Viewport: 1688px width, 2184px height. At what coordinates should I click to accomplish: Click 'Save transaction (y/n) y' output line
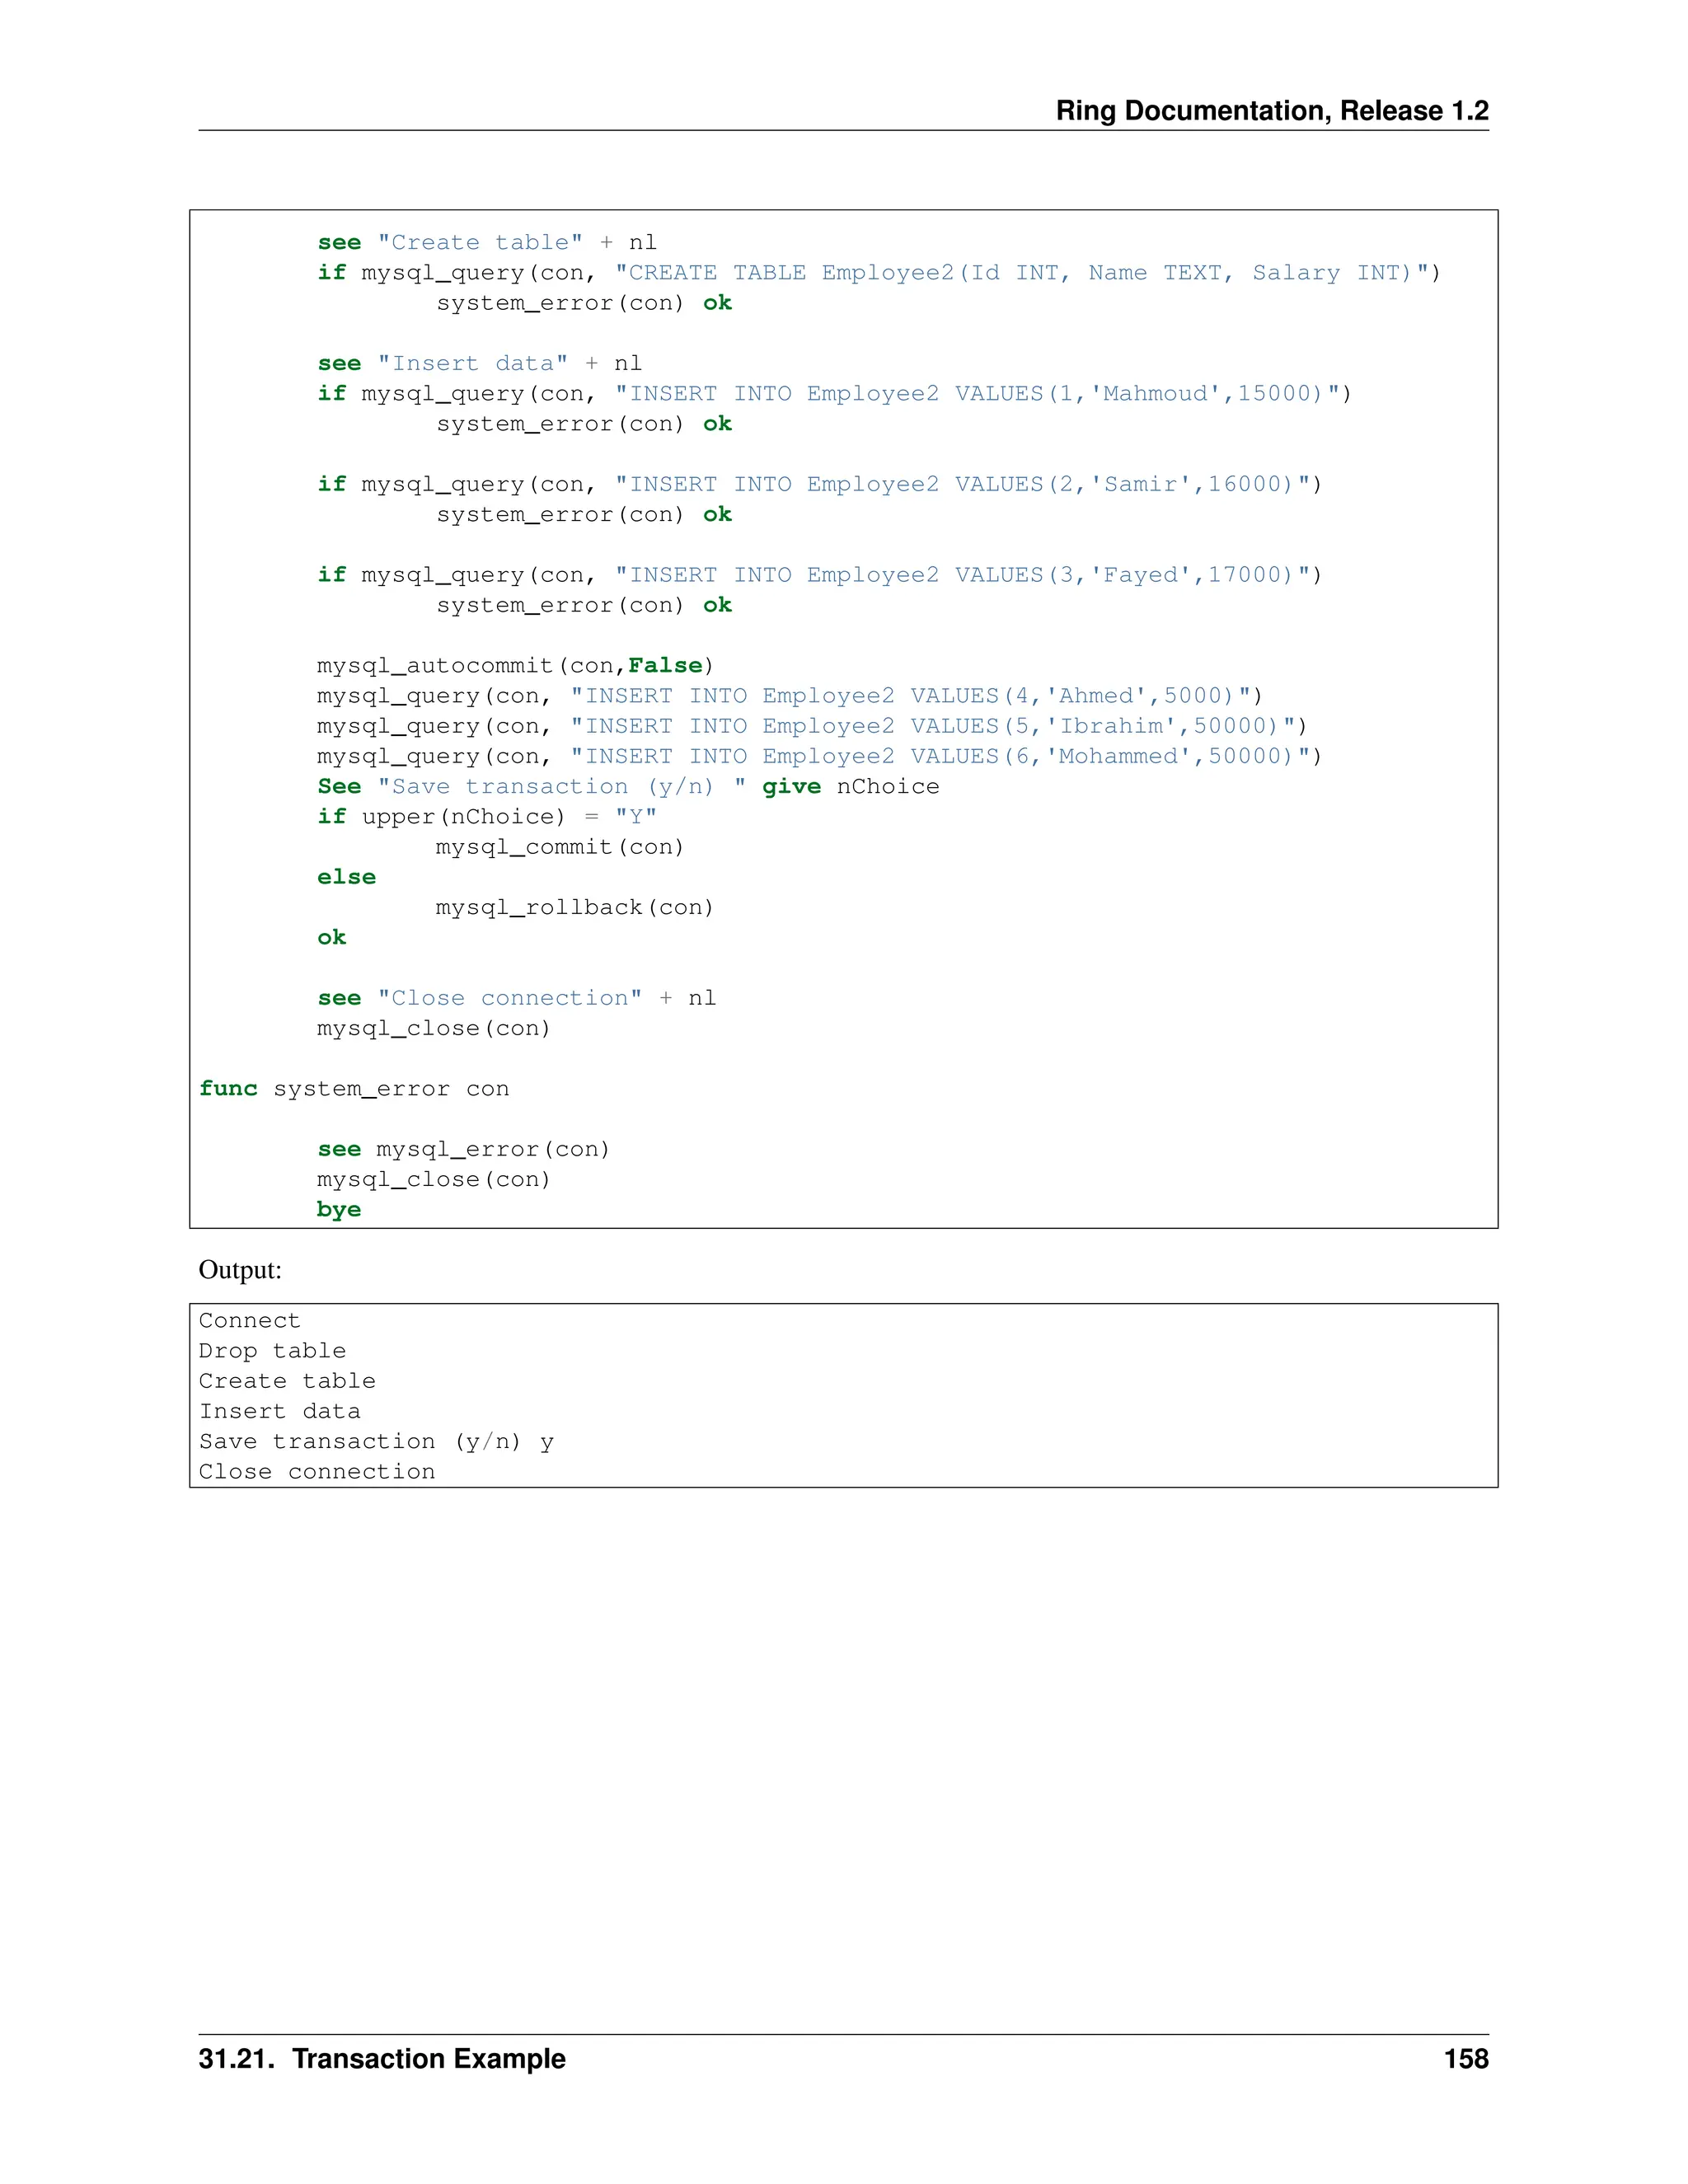376,1442
